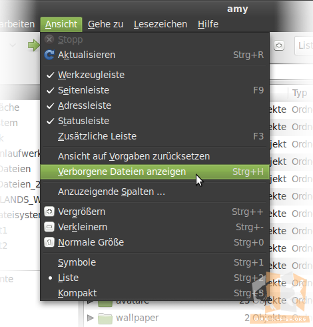
Task: Click the Verkleinern zoom-out minus icon
Action: point(49,227)
